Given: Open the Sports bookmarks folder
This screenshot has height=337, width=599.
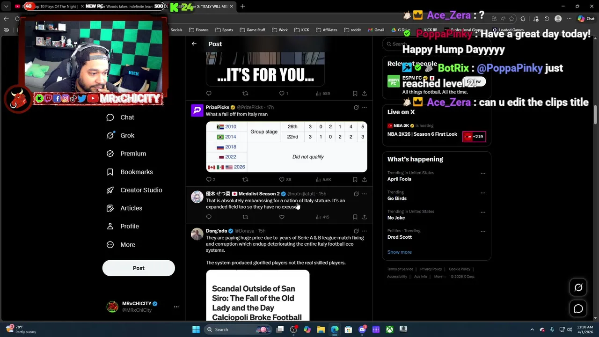Looking at the screenshot, I should 224,30.
